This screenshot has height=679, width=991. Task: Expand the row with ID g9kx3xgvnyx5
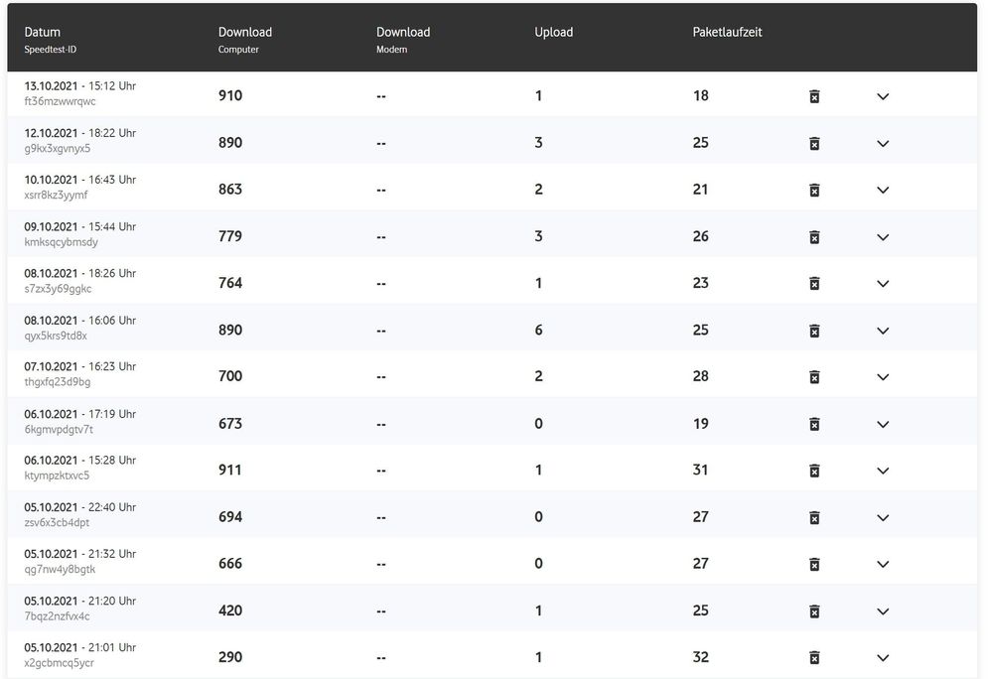pos(883,143)
